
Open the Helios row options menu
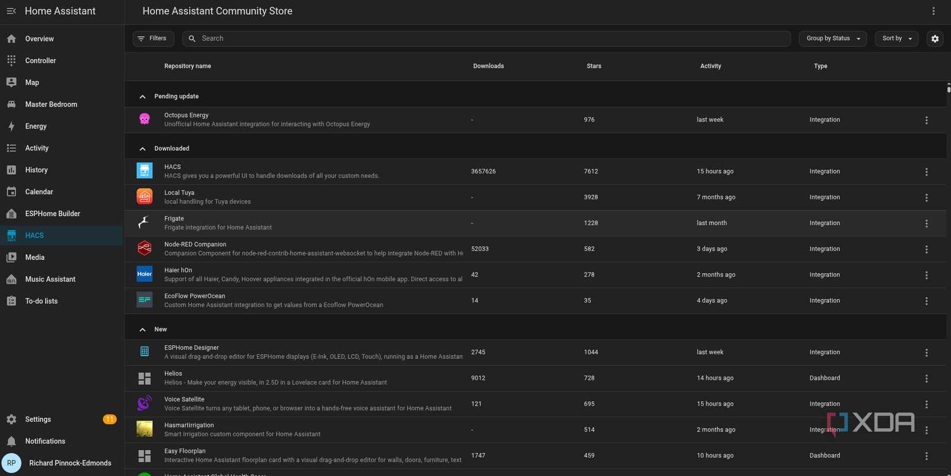pyautogui.click(x=927, y=379)
